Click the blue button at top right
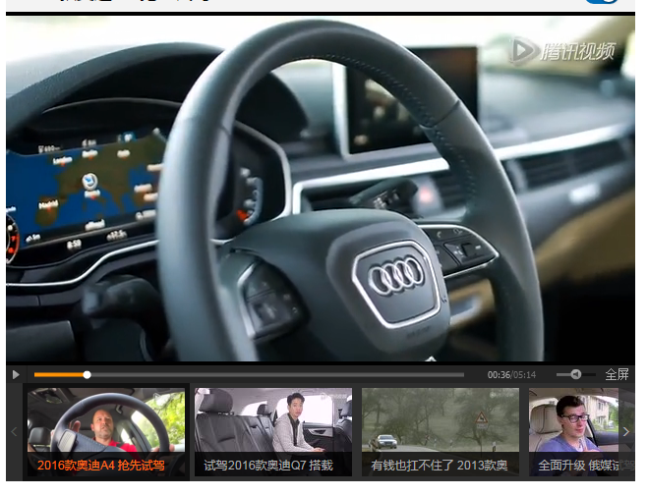Image resolution: width=647 pixels, height=496 pixels. coord(601,1)
